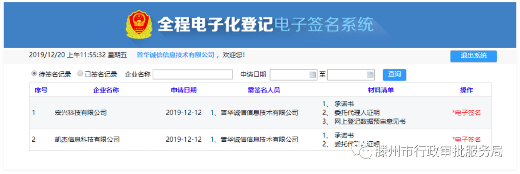Click the start 申请日期 input field
The width and height of the screenshot is (520, 174).
[294, 75]
